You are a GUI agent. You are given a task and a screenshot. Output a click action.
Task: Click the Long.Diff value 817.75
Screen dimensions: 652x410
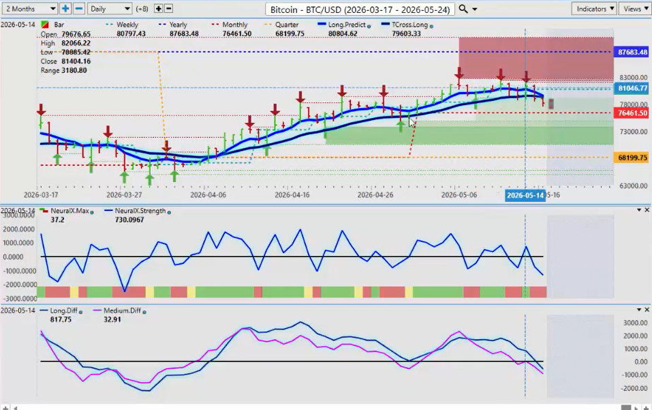61,320
